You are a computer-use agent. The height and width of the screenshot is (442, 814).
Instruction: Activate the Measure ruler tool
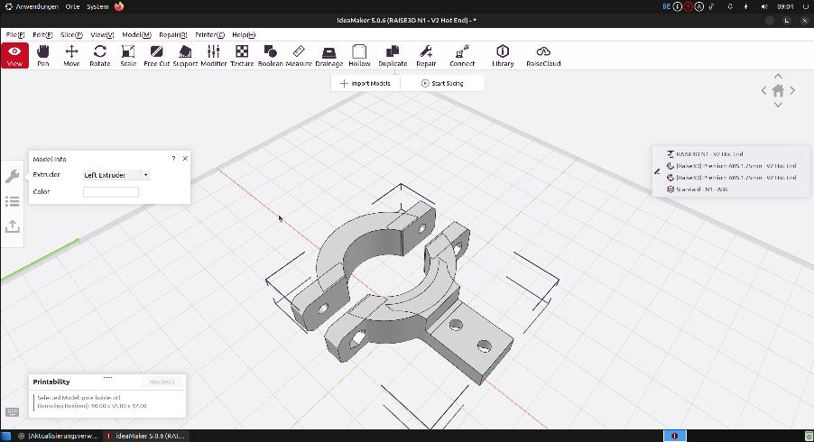click(x=299, y=56)
